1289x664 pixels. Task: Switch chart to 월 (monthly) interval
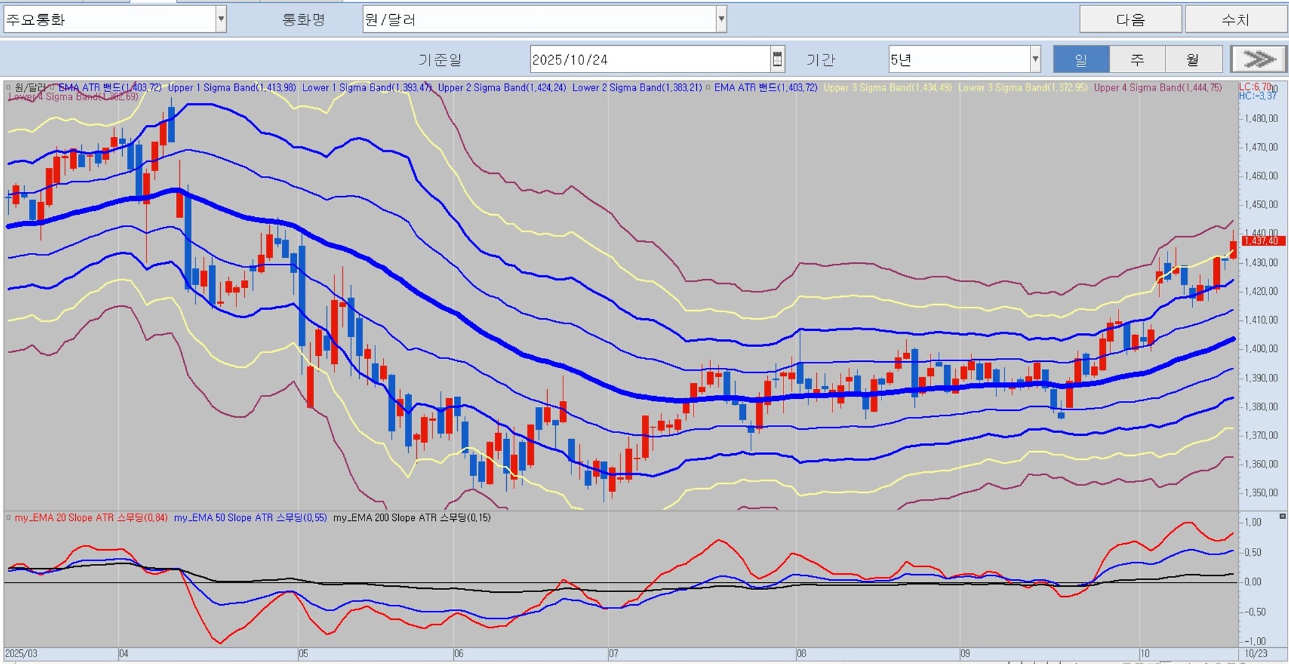coord(1193,59)
